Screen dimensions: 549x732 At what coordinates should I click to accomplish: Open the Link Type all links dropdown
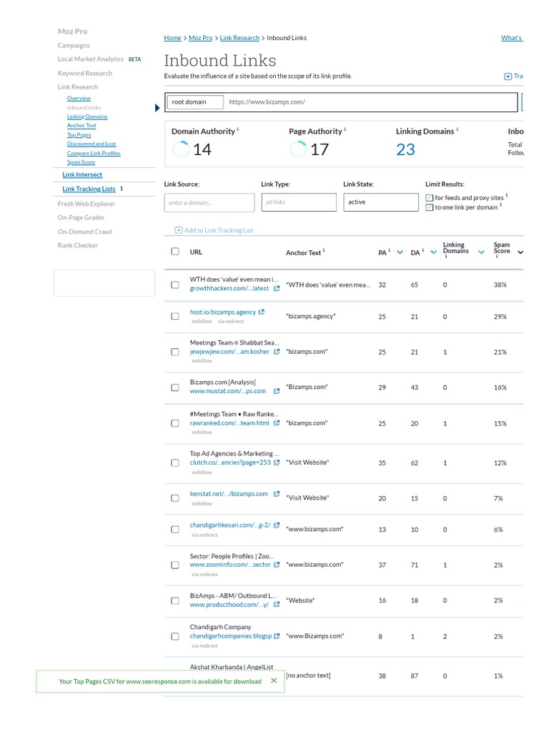[299, 202]
